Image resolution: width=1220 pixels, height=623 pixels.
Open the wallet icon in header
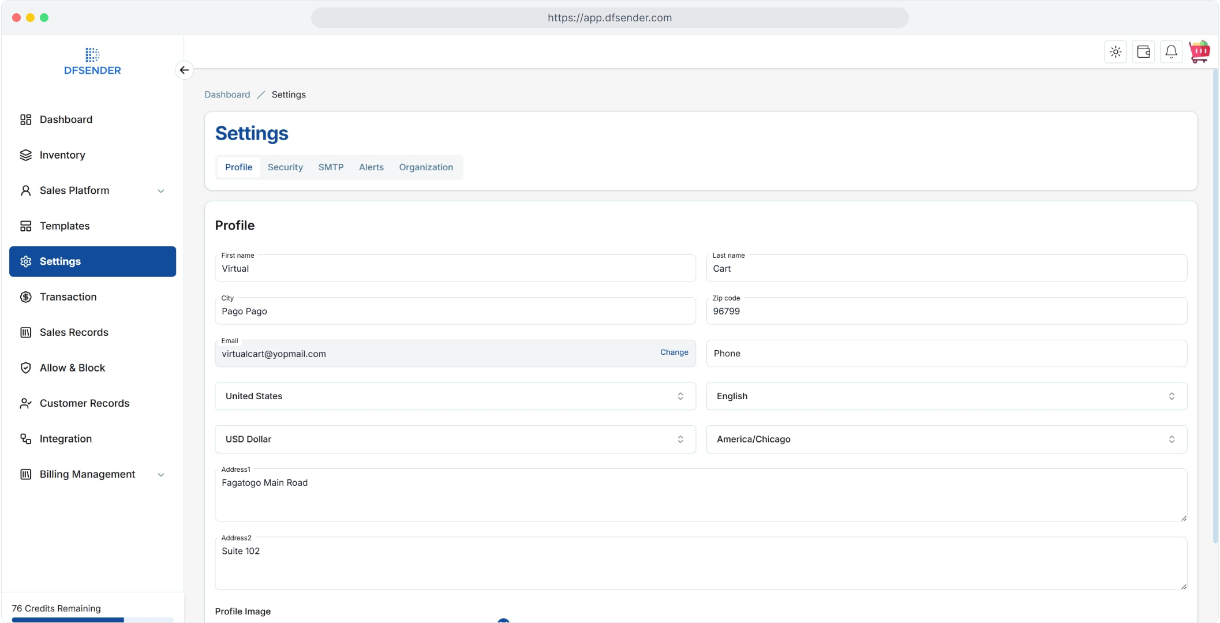[x=1143, y=52]
